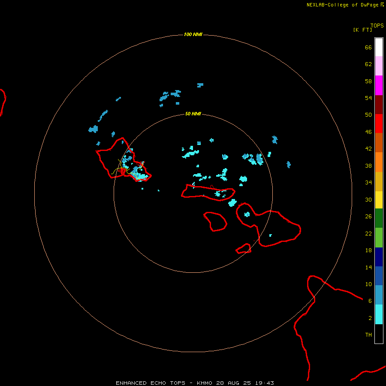Click the legend value 66
The height and width of the screenshot is (386, 386).
368,47
